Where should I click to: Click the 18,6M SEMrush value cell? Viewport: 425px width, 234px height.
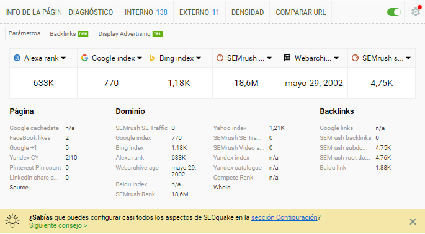pos(246,83)
